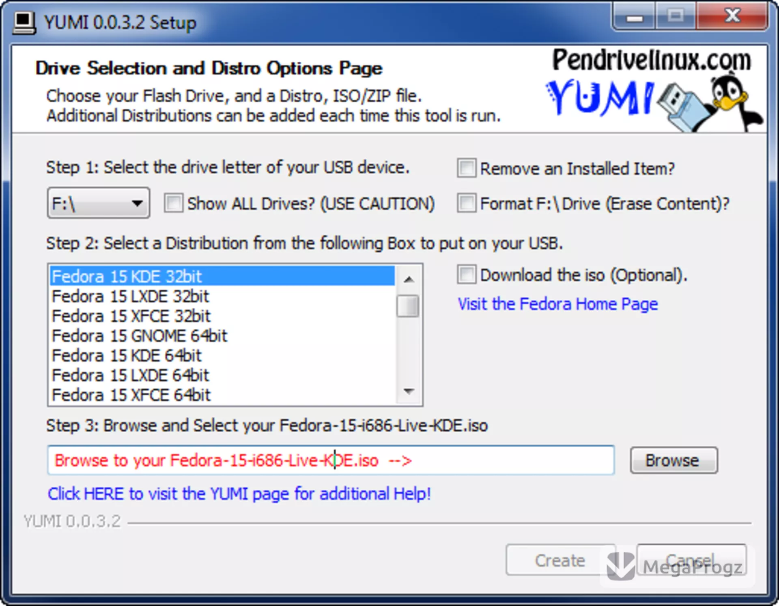
Task: Select Fedora 15 LXDE 64bit entry
Action: [x=222, y=375]
